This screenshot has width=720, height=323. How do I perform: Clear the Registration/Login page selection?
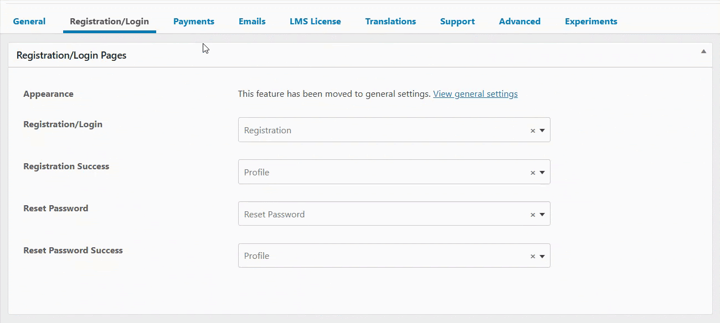coord(532,130)
